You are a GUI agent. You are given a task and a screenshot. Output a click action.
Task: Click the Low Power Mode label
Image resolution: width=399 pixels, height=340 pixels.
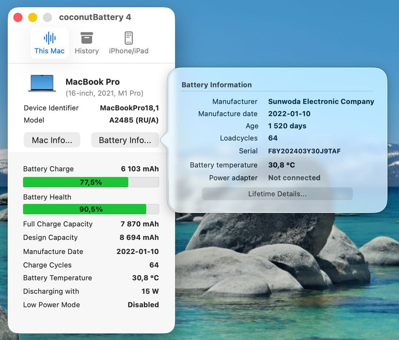52,305
